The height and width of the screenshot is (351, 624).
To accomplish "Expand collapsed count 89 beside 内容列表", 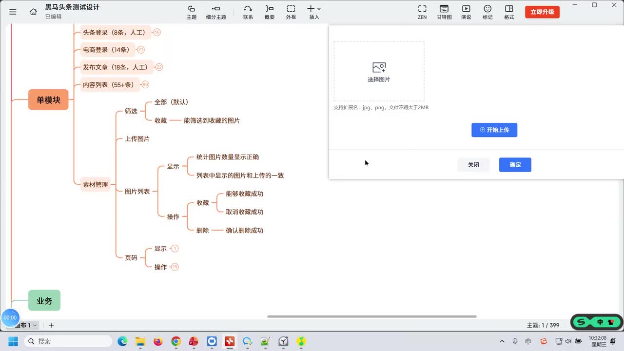I will click(145, 84).
